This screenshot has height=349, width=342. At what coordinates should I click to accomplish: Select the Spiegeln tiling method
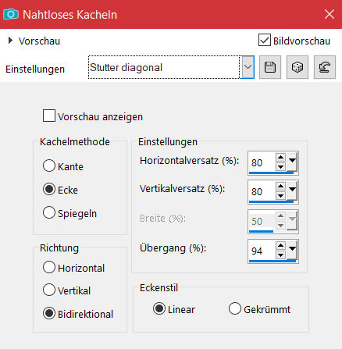(x=49, y=212)
